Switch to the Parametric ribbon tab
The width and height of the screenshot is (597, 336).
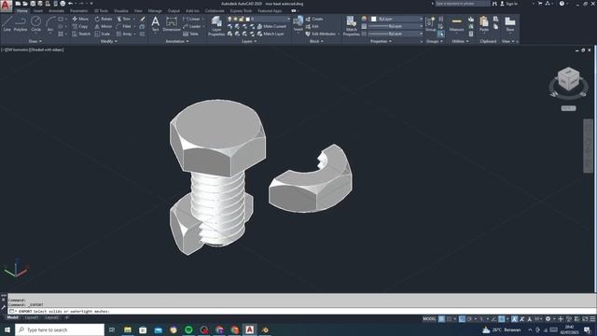78,10
